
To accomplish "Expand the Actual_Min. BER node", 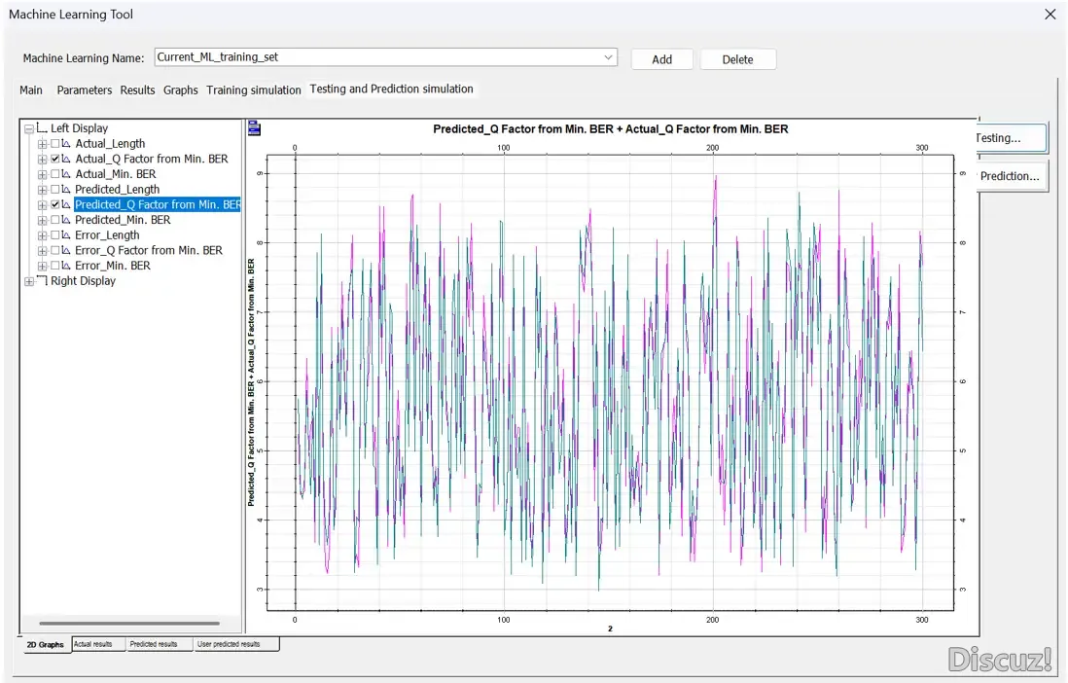I will (42, 174).
